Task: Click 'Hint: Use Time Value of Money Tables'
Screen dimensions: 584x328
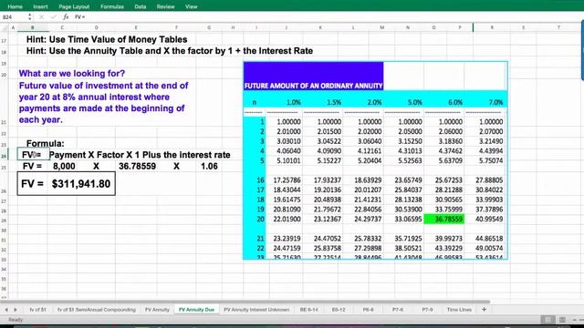Action: (x=107, y=39)
